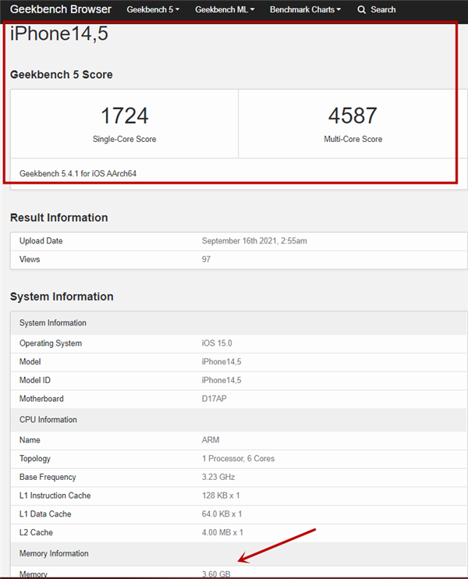
Task: Select the Base Frequency row label
Action: click(x=48, y=477)
